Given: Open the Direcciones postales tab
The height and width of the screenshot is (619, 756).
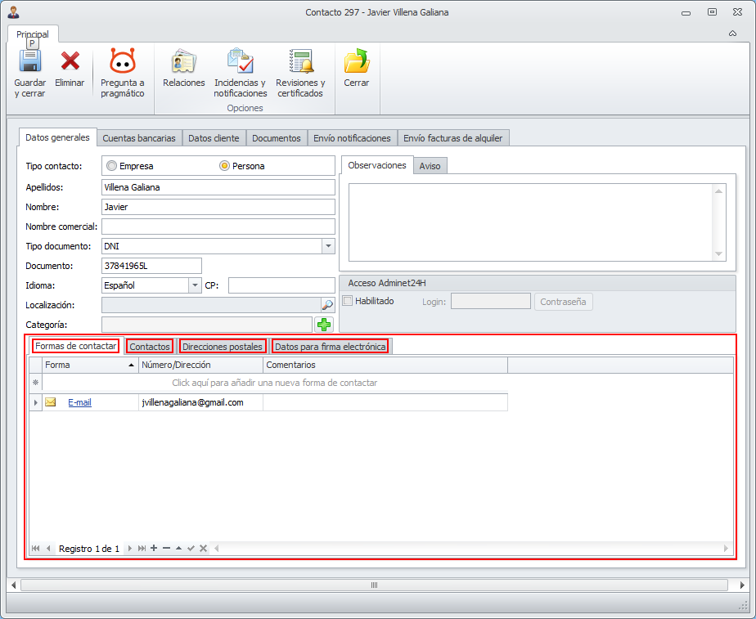Looking at the screenshot, I should (223, 347).
